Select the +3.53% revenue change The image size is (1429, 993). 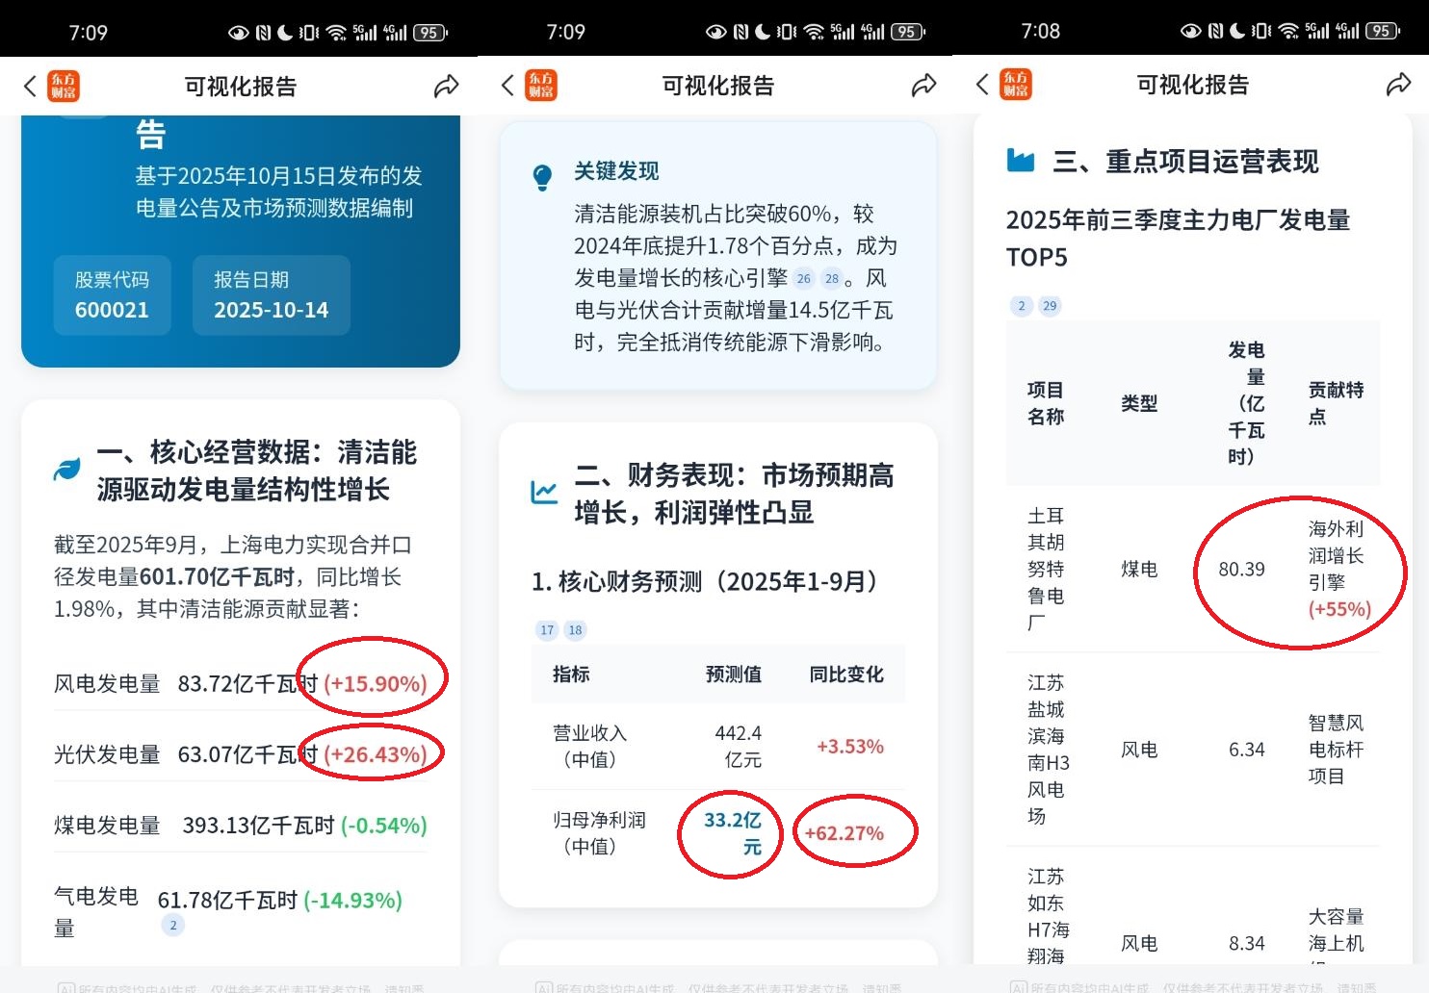[850, 747]
